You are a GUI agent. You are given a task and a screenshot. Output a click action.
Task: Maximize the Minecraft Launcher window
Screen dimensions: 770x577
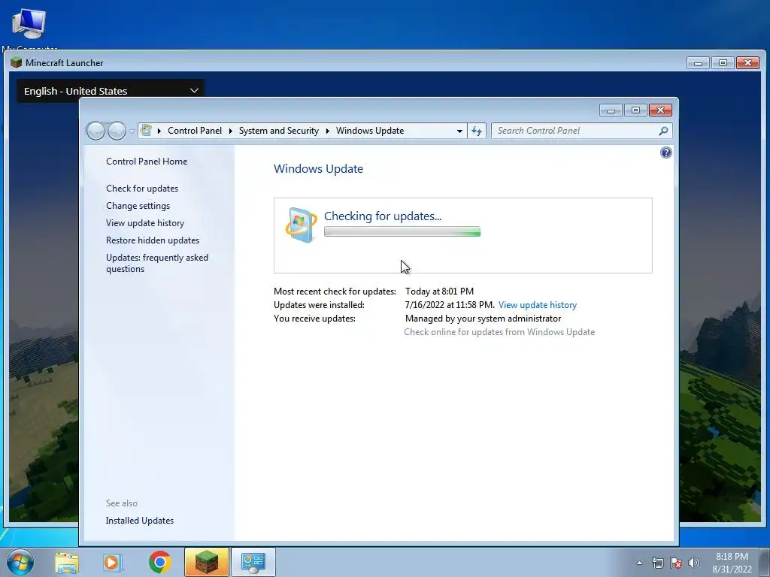pos(723,63)
